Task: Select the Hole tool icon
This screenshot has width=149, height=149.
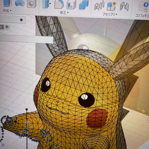Action: (x=32, y=4)
